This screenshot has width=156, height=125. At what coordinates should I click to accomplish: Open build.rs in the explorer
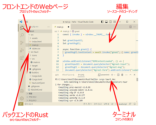tap(39, 73)
